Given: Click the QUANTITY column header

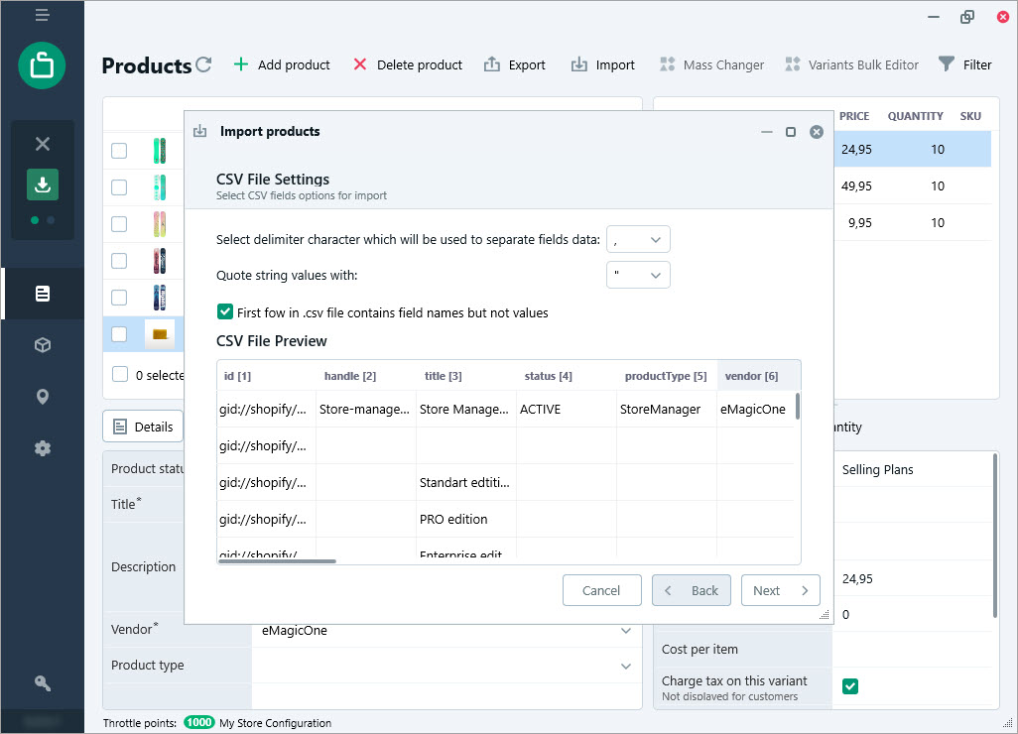Looking at the screenshot, I should 916,116.
